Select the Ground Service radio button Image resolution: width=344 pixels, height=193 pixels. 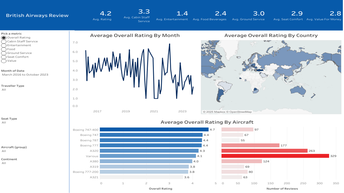pos(4,53)
